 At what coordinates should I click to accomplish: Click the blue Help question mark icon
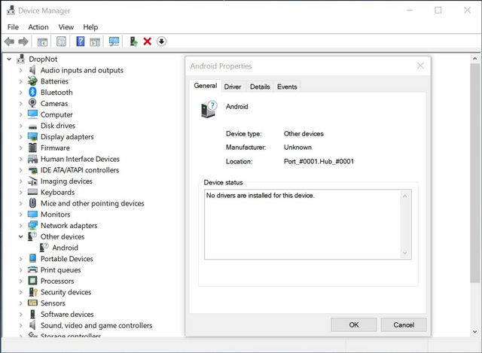(x=81, y=41)
